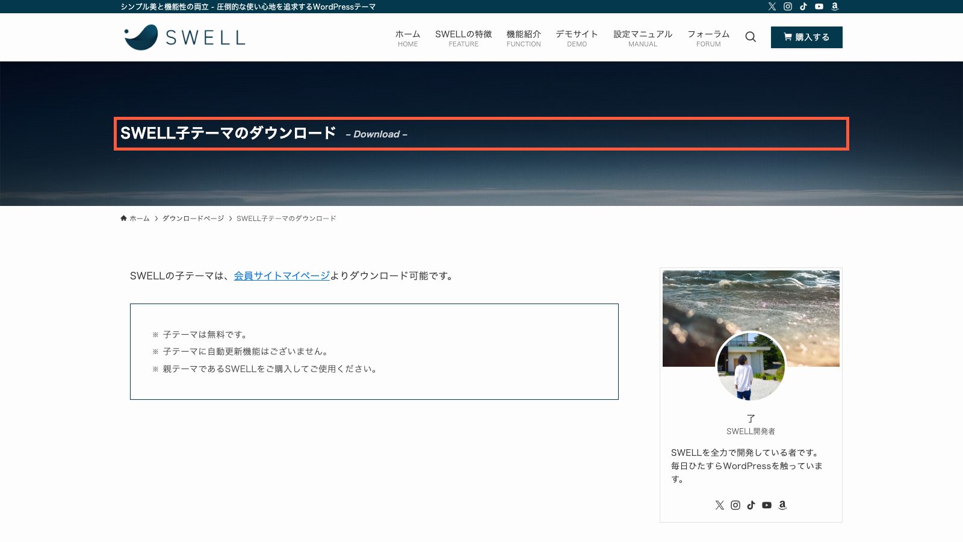Open TikTok icon in author profile card
The width and height of the screenshot is (963, 542).
pos(751,505)
